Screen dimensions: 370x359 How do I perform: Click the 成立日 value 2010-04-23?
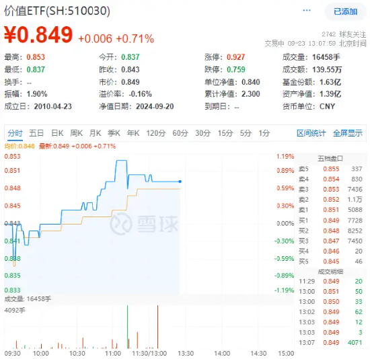click(x=53, y=107)
